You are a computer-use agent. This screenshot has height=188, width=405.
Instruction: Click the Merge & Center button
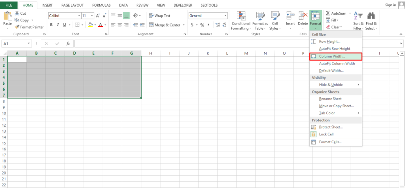(x=165, y=25)
